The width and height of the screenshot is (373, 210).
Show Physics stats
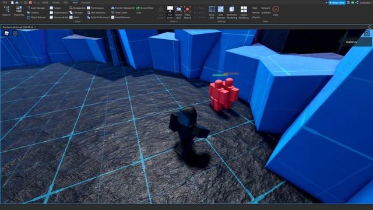256,17
